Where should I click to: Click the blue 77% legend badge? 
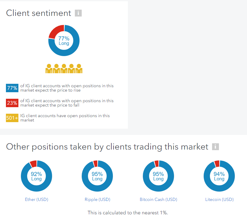pyautogui.click(x=12, y=88)
